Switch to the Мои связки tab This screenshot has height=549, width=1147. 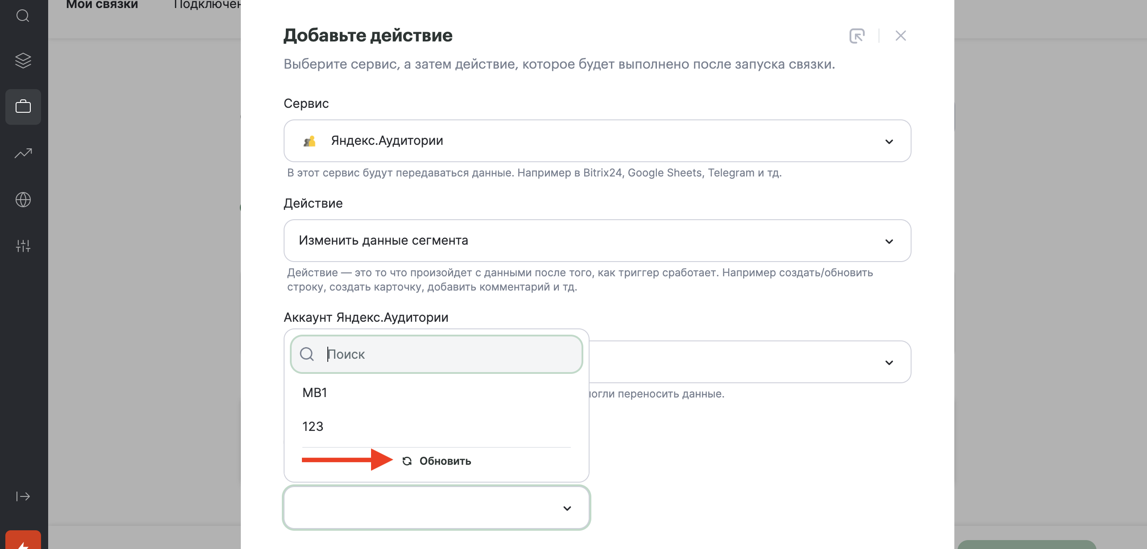pos(102,4)
